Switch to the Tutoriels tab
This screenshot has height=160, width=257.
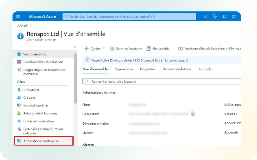(205, 69)
